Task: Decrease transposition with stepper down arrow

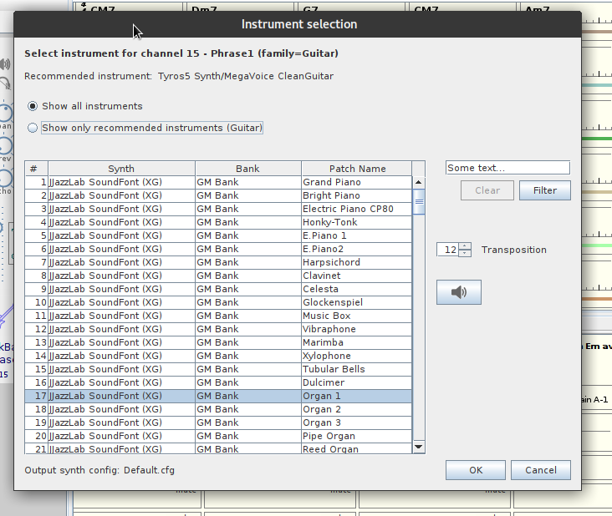Action: (465, 253)
